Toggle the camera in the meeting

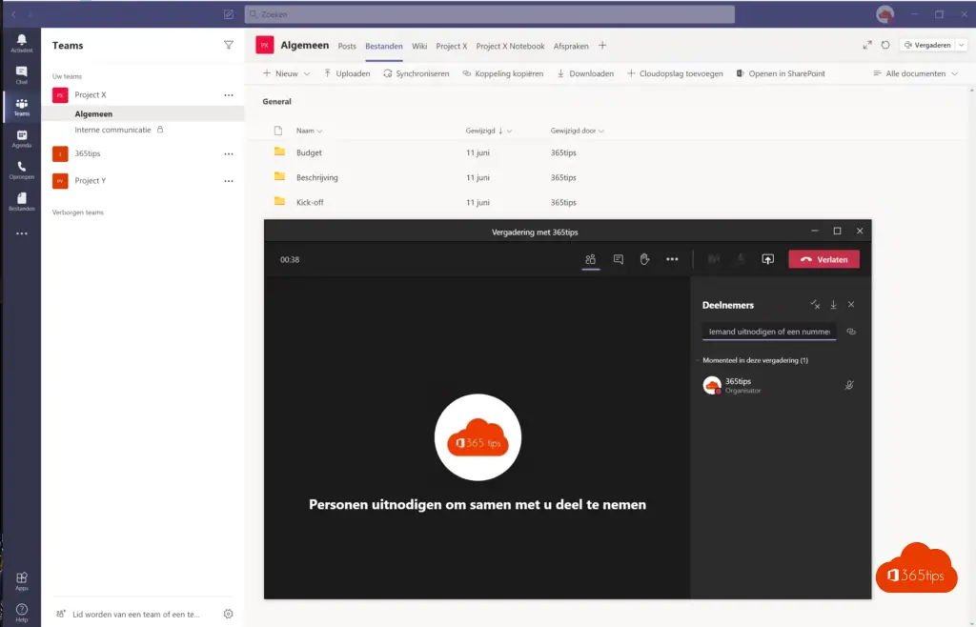[x=713, y=259]
